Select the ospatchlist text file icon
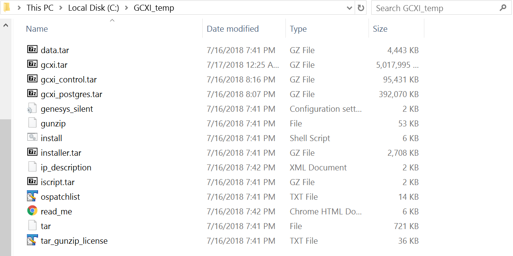Screen dimensions: 513x256 point(32,196)
